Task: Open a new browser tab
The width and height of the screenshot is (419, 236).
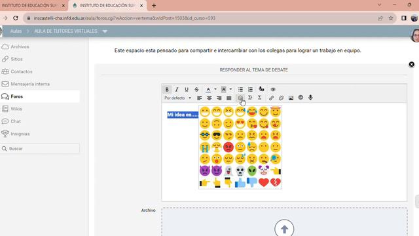Action: point(154,6)
